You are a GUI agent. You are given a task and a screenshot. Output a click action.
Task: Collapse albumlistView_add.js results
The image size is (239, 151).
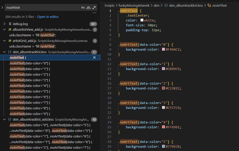click(x=4, y=30)
